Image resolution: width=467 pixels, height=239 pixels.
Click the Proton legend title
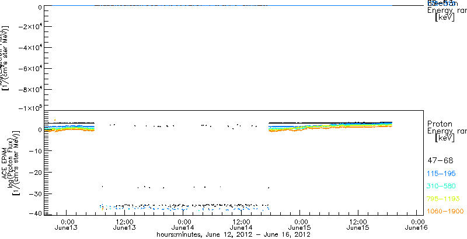[x=440, y=124]
